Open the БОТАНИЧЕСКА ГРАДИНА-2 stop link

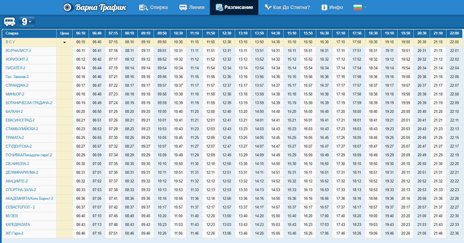tap(29, 103)
